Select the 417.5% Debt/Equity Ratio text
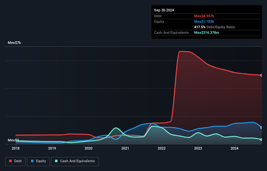 coord(214,27)
